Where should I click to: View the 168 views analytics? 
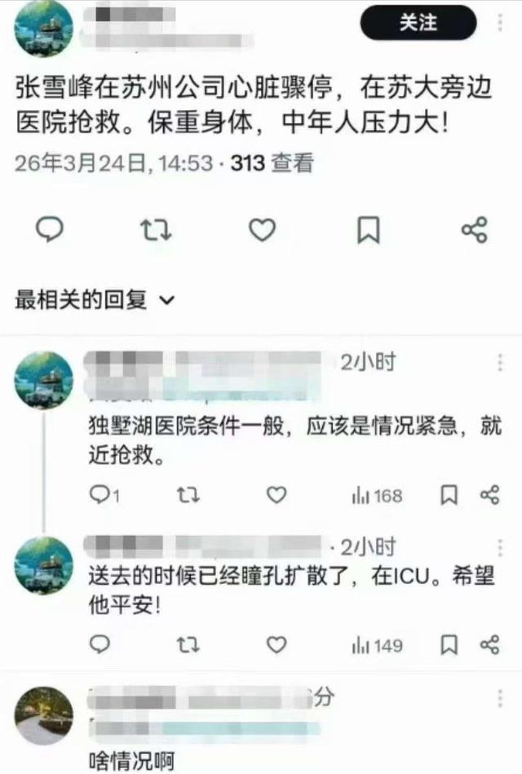click(x=378, y=496)
